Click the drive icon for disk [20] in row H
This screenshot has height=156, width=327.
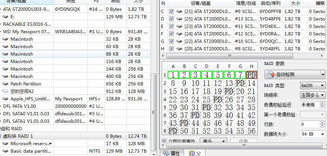pos(179,49)
